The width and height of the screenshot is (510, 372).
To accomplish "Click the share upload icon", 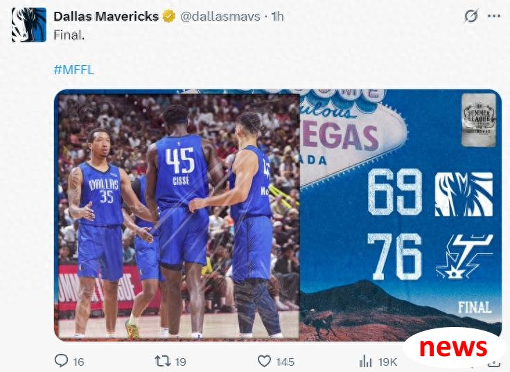I will 494,362.
